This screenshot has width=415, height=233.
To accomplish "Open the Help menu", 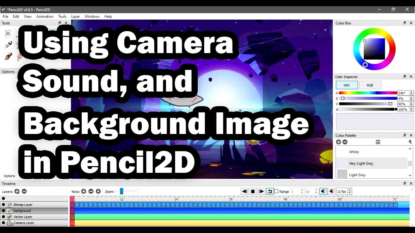I will (x=108, y=17).
